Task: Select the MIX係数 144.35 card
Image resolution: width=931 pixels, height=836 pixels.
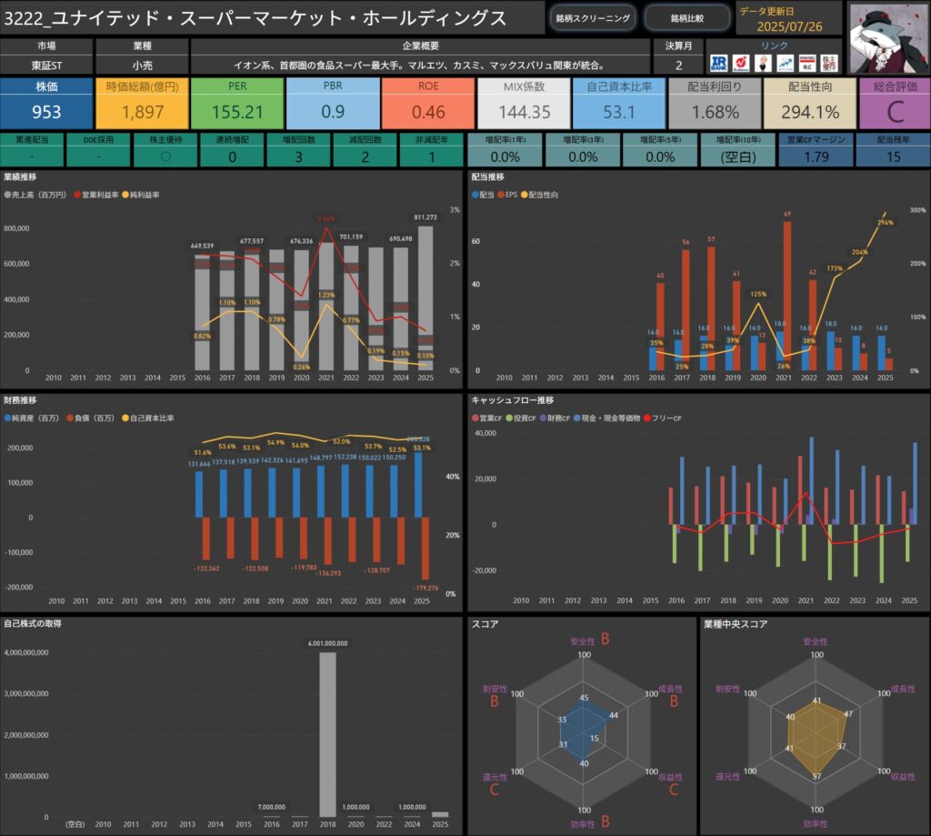Action: click(x=524, y=103)
